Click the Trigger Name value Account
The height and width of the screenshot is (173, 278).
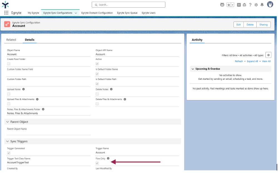(x=100, y=153)
